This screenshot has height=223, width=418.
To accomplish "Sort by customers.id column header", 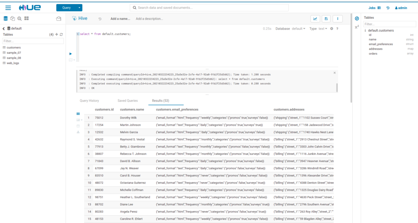I will pos(104,109).
